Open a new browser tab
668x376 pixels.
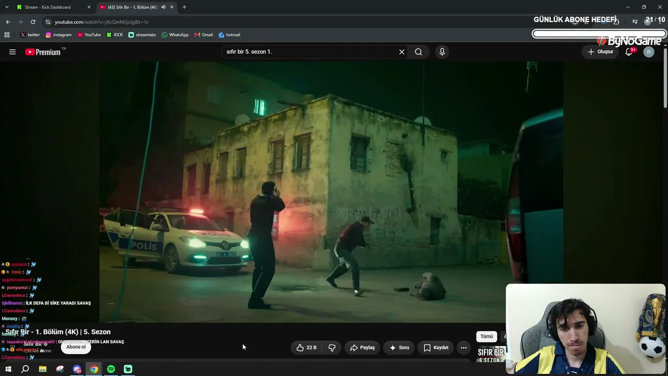pos(184,7)
